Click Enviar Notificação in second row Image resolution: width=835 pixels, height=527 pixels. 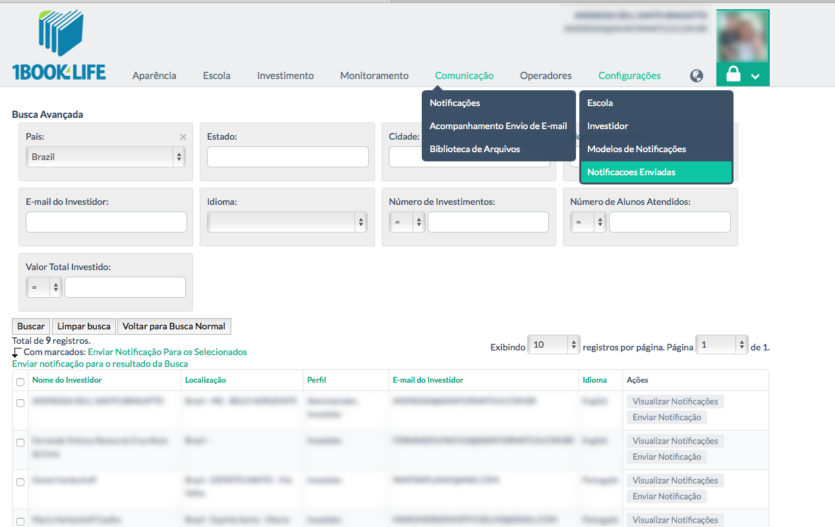click(x=667, y=457)
